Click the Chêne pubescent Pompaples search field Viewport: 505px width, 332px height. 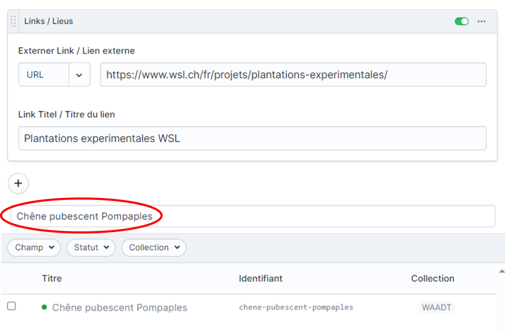(x=252, y=216)
